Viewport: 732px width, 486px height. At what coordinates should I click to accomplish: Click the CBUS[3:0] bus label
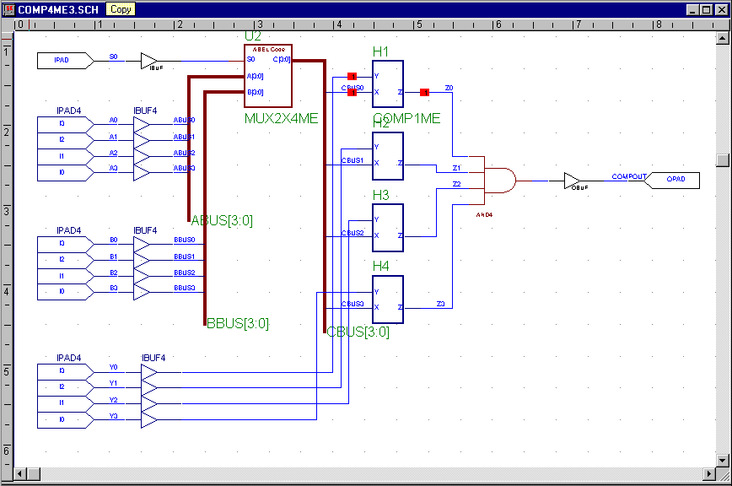[x=358, y=332]
